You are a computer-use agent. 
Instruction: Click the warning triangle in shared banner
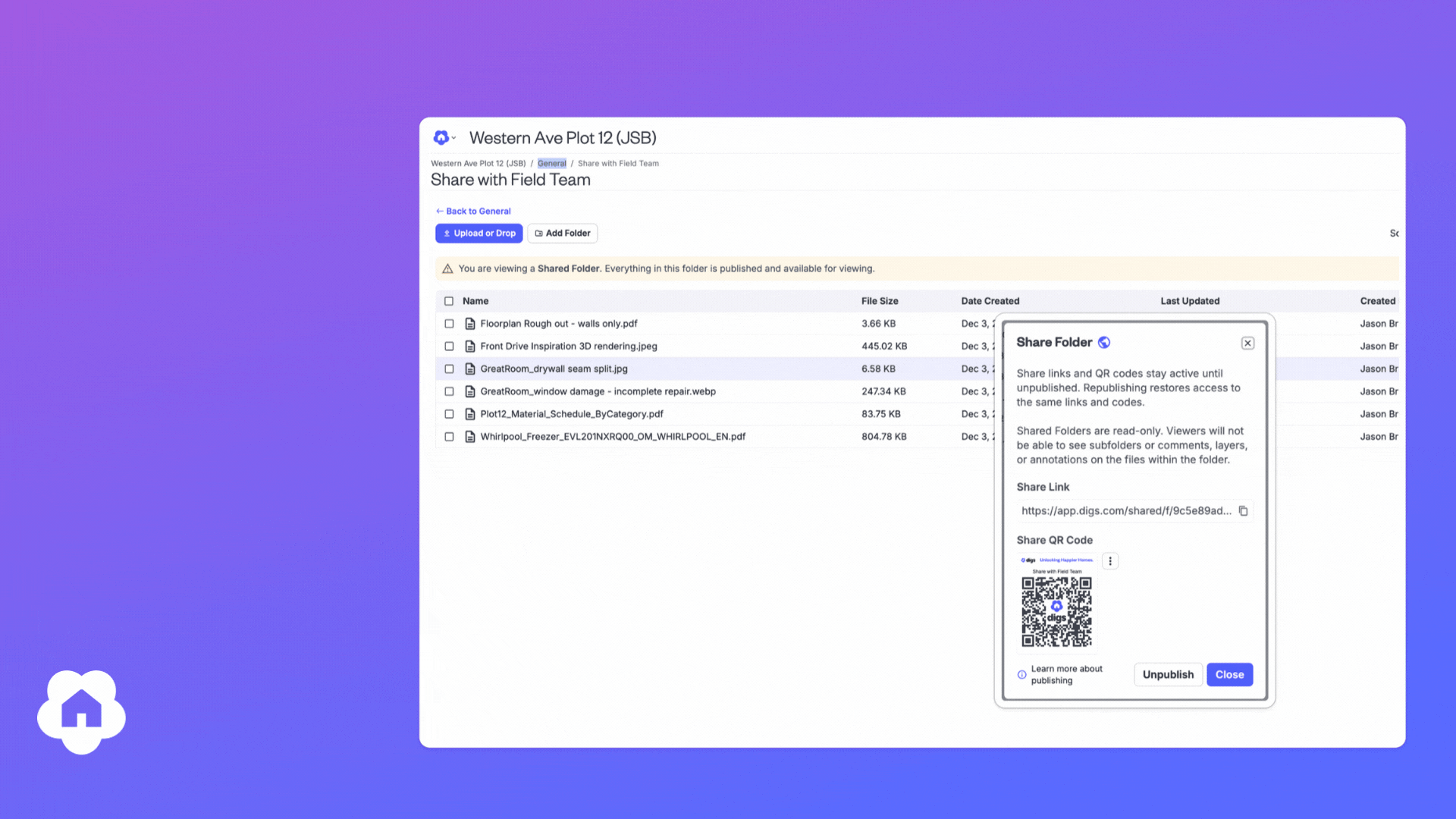(447, 268)
